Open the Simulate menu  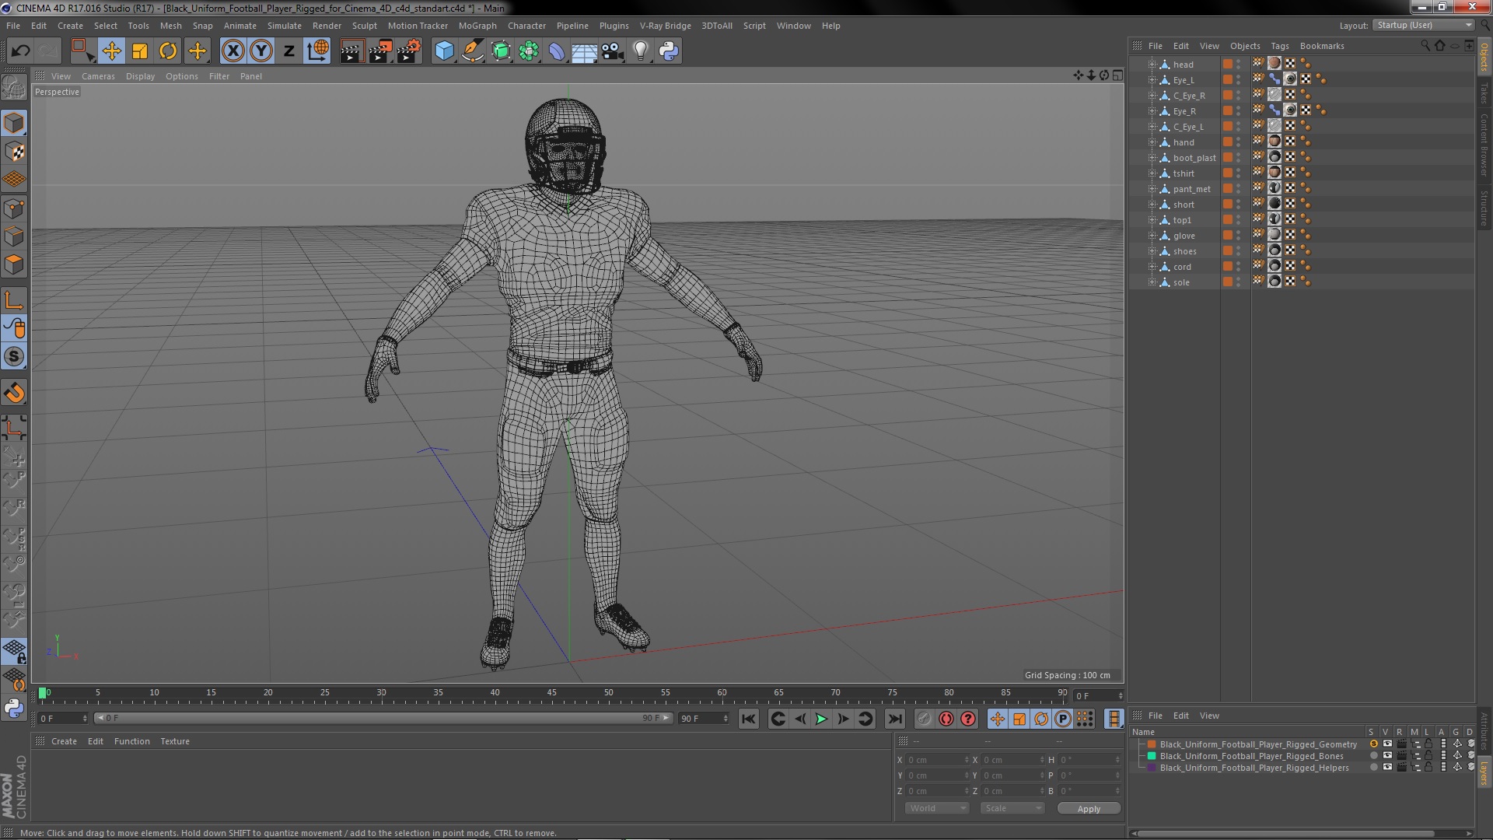[285, 25]
